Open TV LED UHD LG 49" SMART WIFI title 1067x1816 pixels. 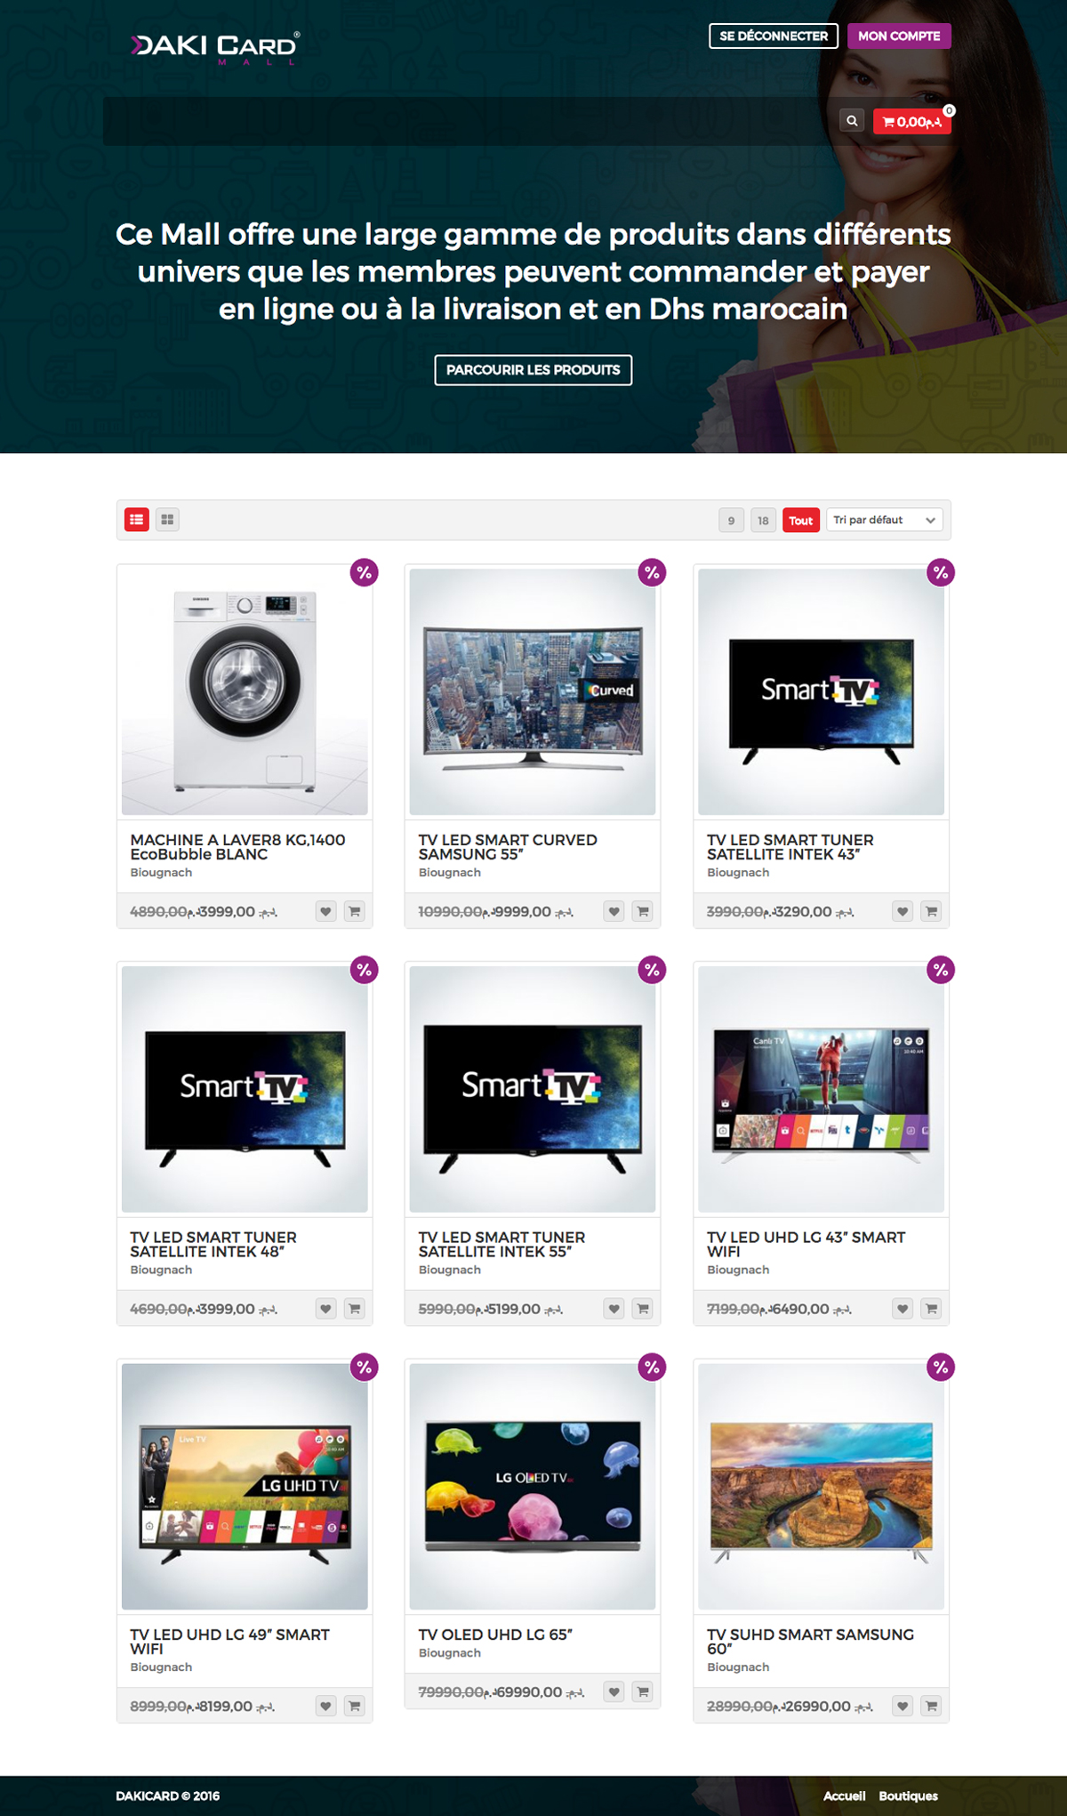pyautogui.click(x=229, y=1642)
